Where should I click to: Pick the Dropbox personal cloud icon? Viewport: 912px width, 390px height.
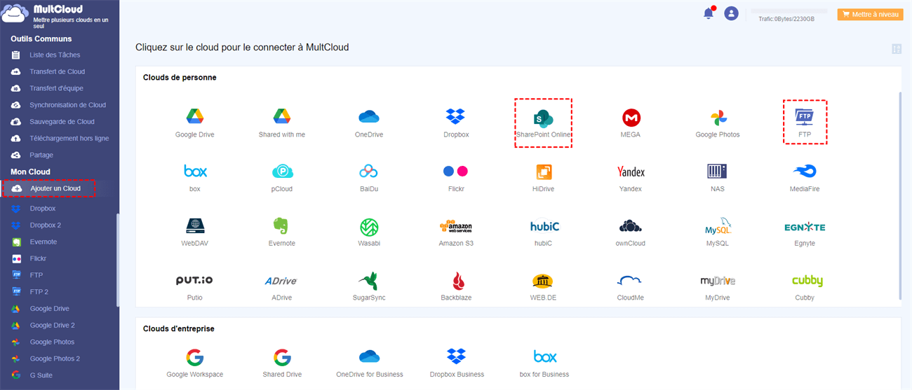[x=456, y=116]
